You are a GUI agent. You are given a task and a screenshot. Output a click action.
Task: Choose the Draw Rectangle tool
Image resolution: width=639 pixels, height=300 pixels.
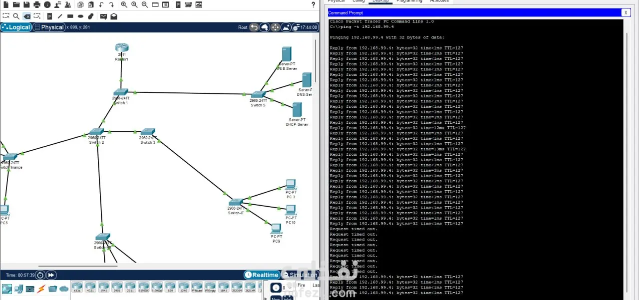pos(70,16)
